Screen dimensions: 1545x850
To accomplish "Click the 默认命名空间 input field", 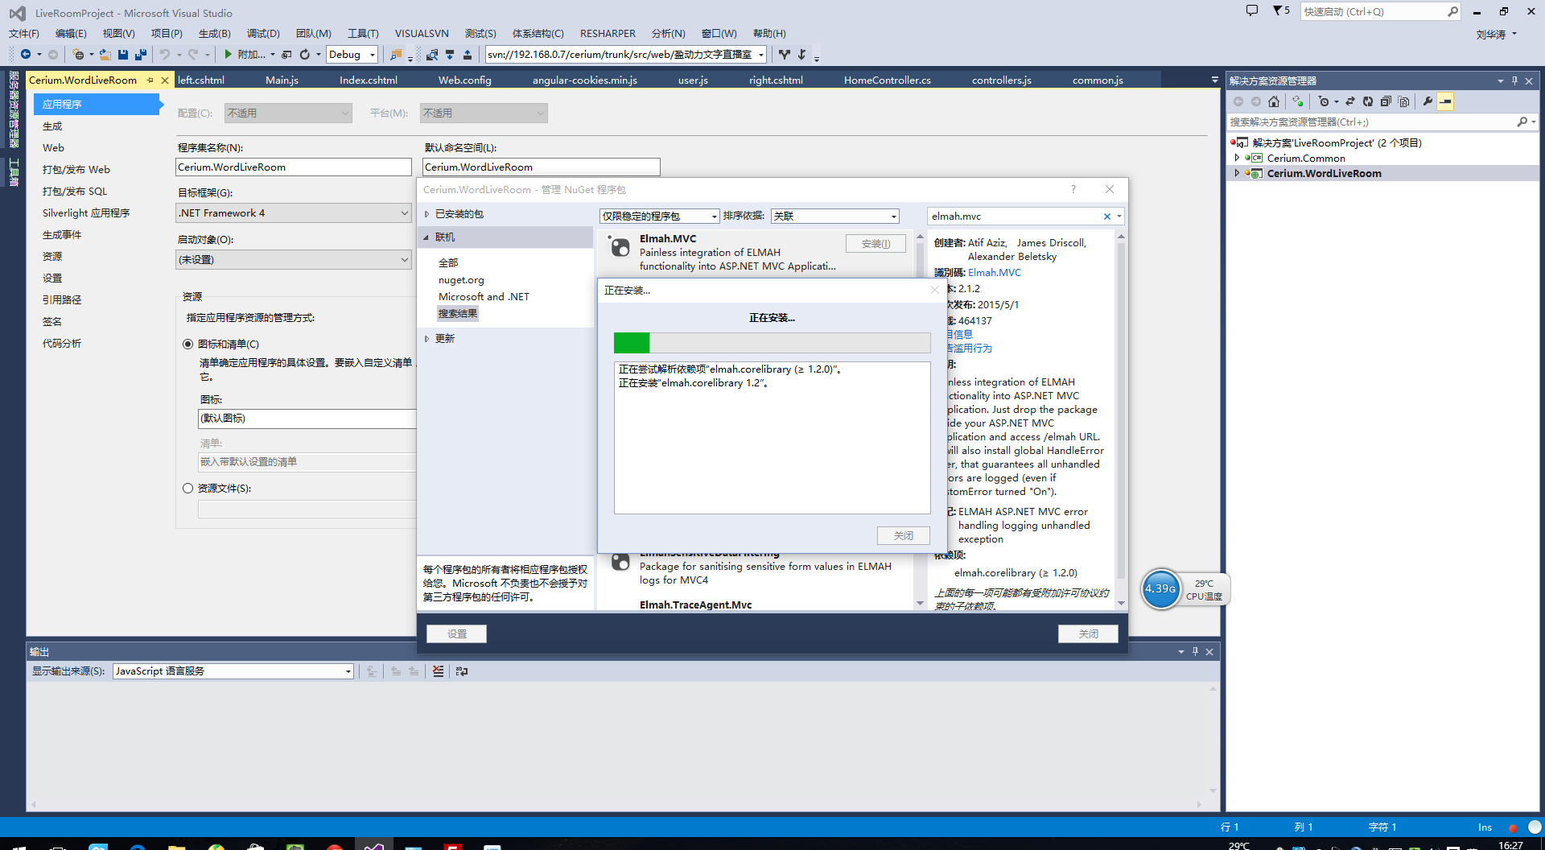I will tap(541, 167).
